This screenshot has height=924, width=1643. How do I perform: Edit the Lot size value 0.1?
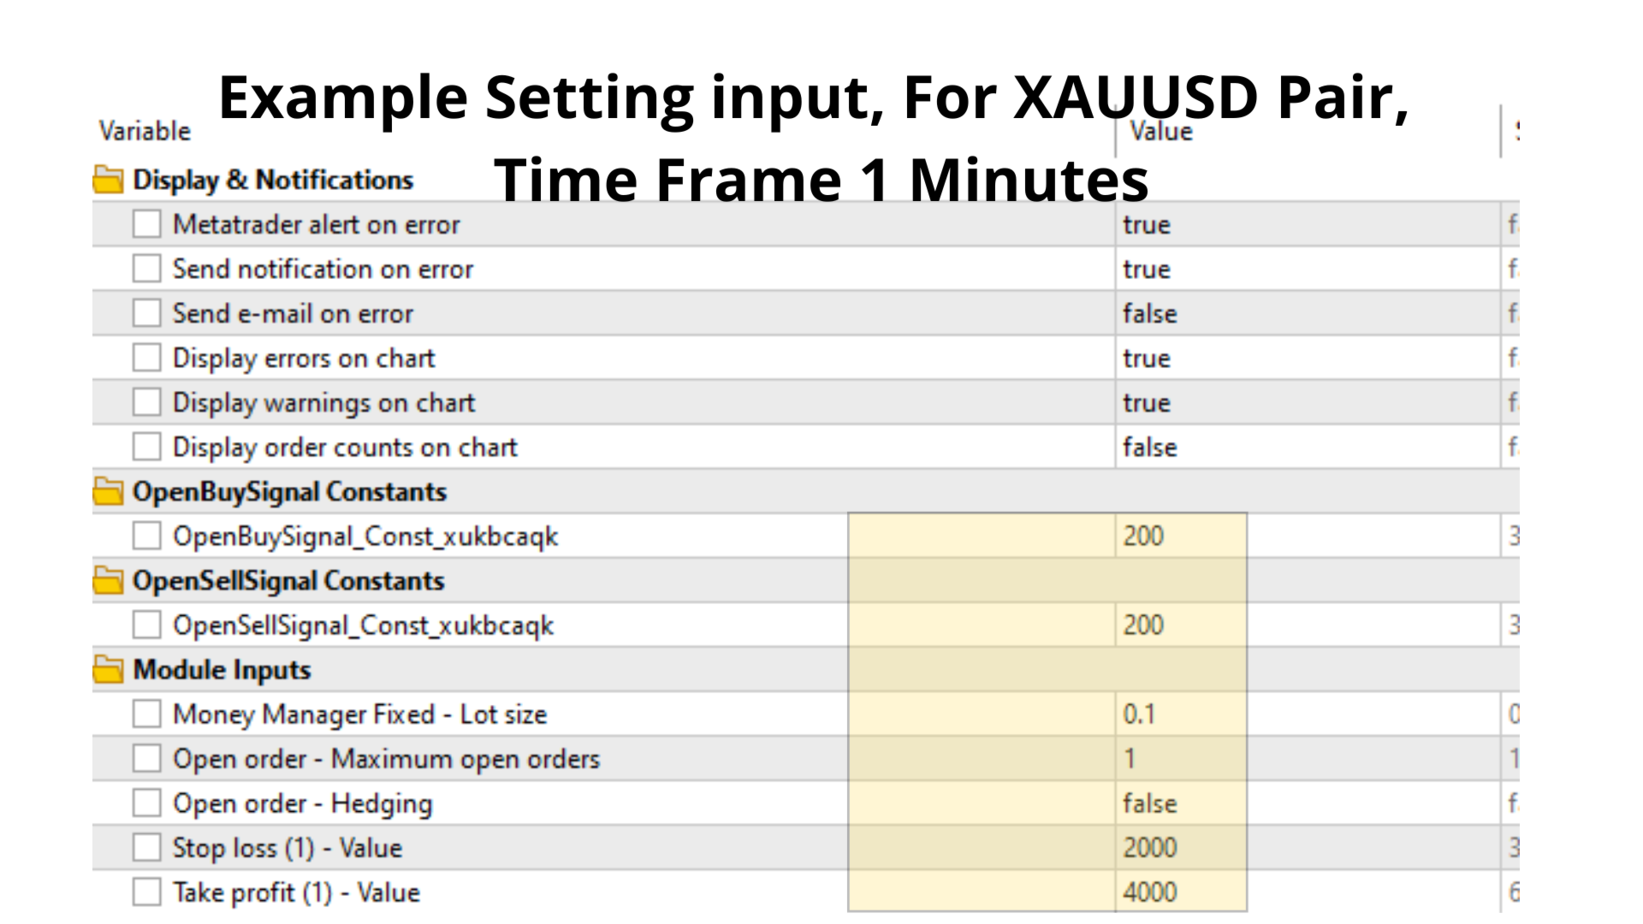tap(1138, 714)
